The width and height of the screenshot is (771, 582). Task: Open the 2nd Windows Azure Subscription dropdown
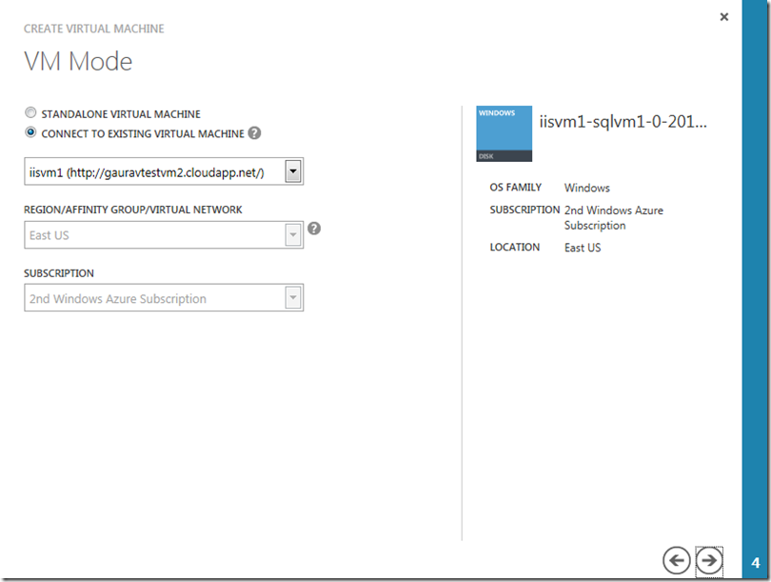point(164,297)
